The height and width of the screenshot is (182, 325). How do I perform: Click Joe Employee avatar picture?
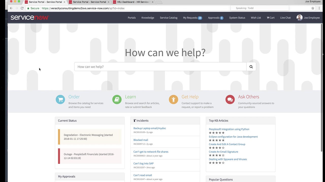click(300, 18)
